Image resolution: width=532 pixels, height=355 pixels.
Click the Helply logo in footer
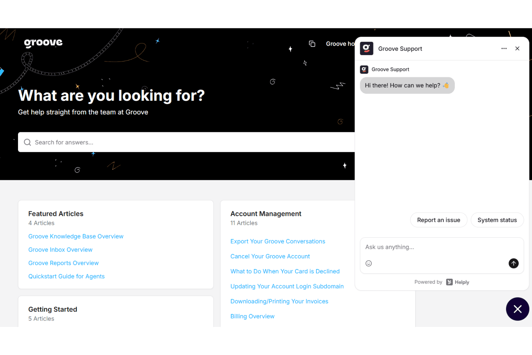point(458,282)
